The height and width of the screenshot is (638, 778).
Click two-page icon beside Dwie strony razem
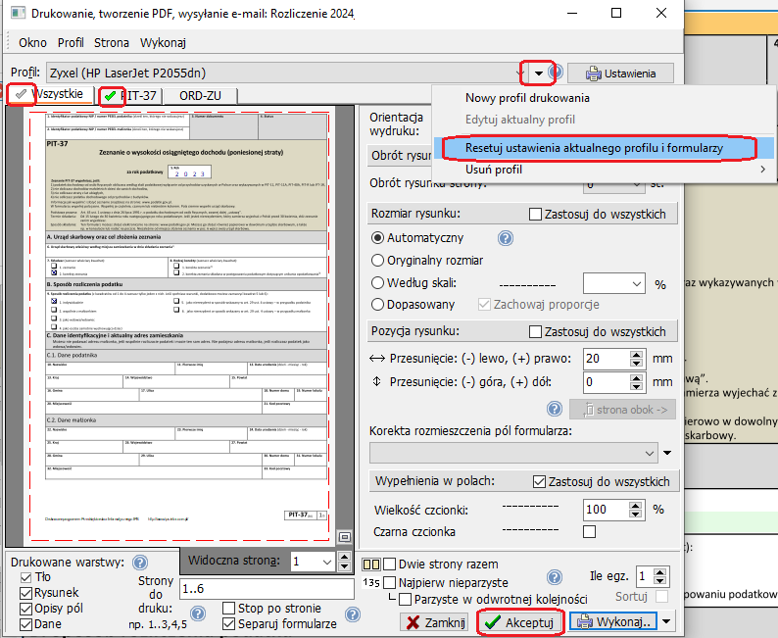(x=371, y=564)
